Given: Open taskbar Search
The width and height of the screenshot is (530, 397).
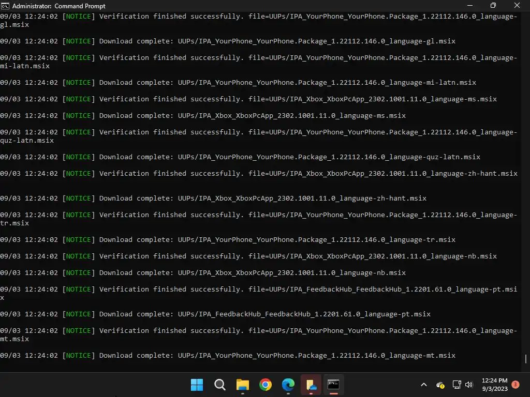Looking at the screenshot, I should point(219,385).
